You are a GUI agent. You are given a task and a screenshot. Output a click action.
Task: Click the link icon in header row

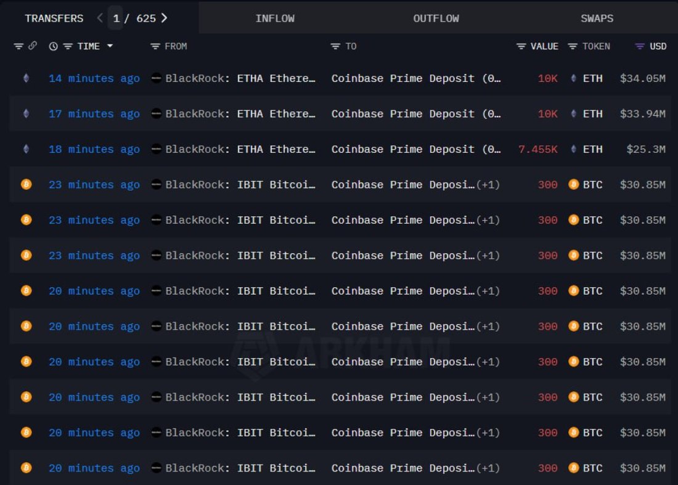pyautogui.click(x=33, y=46)
